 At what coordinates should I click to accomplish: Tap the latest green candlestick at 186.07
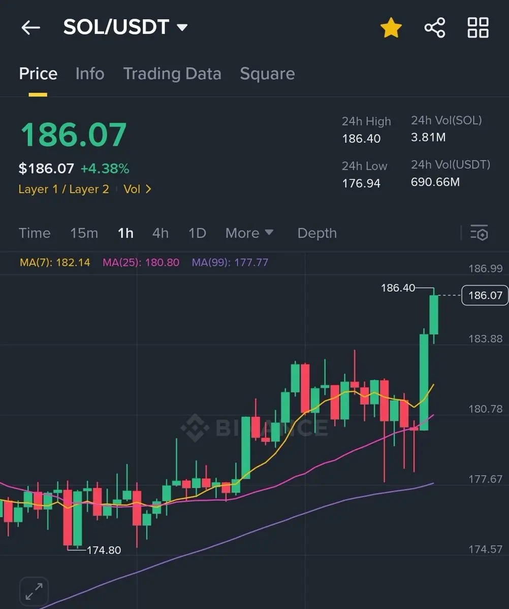click(434, 315)
